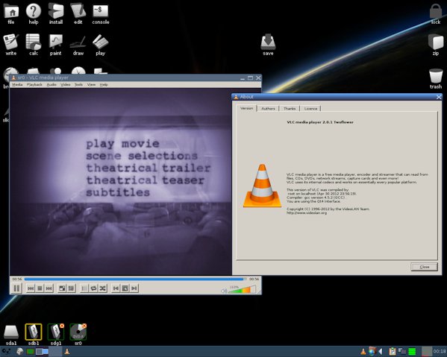Select 'scene selections' in DVD menu
The height and width of the screenshot is (357, 447).
coord(142,156)
